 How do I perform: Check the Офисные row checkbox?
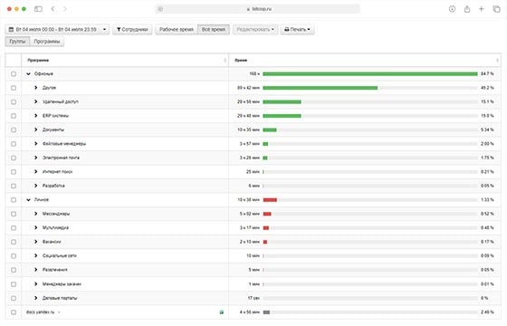[x=14, y=74]
